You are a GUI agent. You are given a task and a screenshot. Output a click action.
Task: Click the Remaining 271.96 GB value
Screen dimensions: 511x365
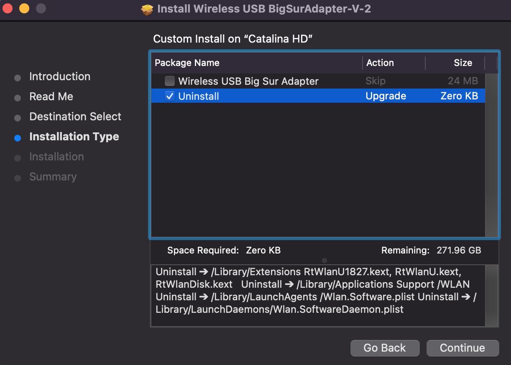coord(459,251)
